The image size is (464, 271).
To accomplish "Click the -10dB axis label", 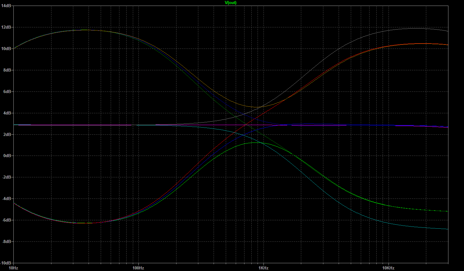I will pos(6,263).
